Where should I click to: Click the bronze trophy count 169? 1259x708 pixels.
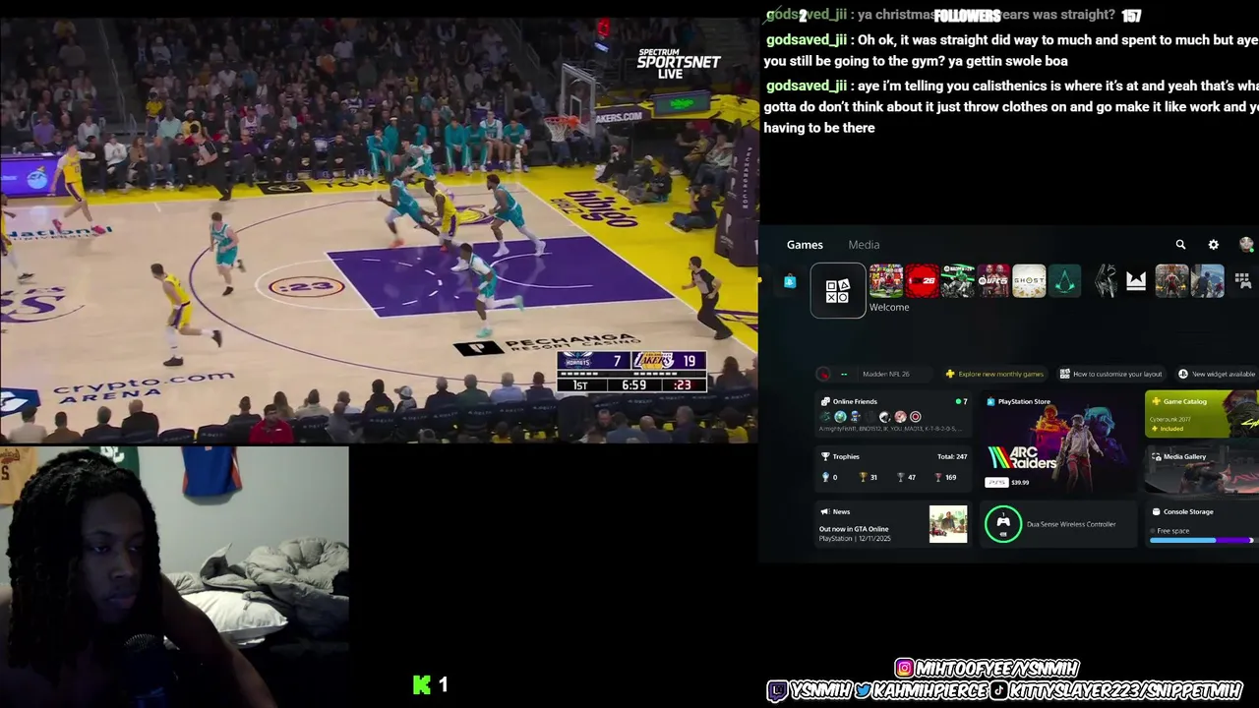pos(944,477)
